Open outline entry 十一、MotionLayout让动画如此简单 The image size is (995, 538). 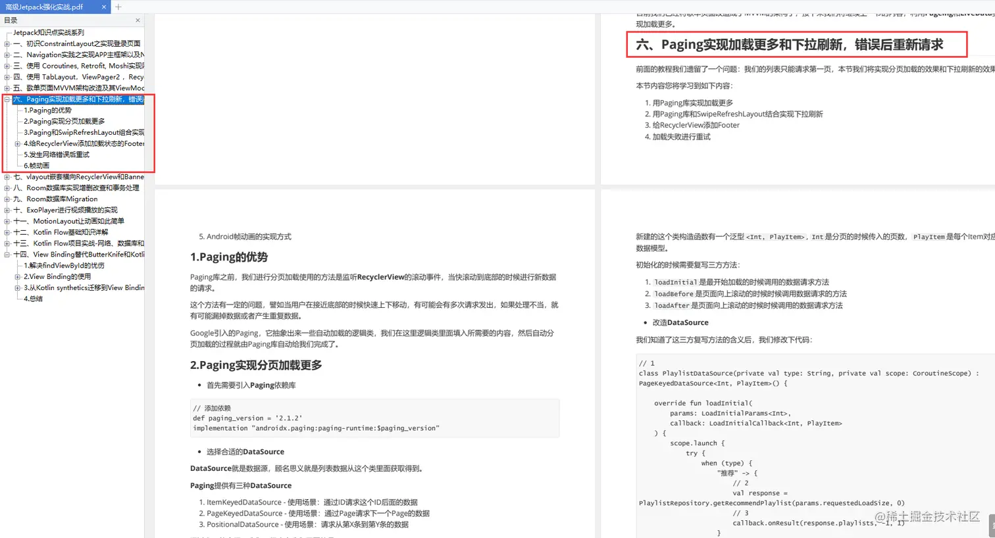click(x=69, y=222)
